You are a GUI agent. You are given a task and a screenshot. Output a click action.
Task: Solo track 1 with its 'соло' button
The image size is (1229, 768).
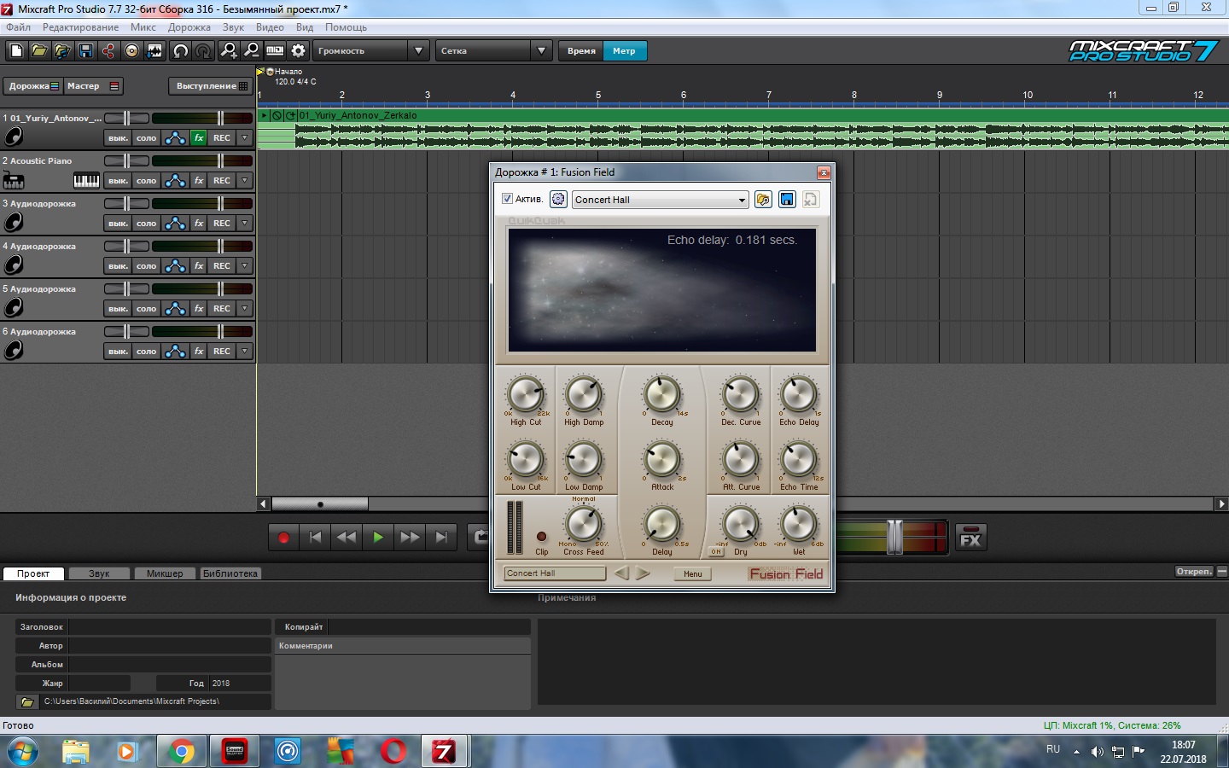(146, 137)
